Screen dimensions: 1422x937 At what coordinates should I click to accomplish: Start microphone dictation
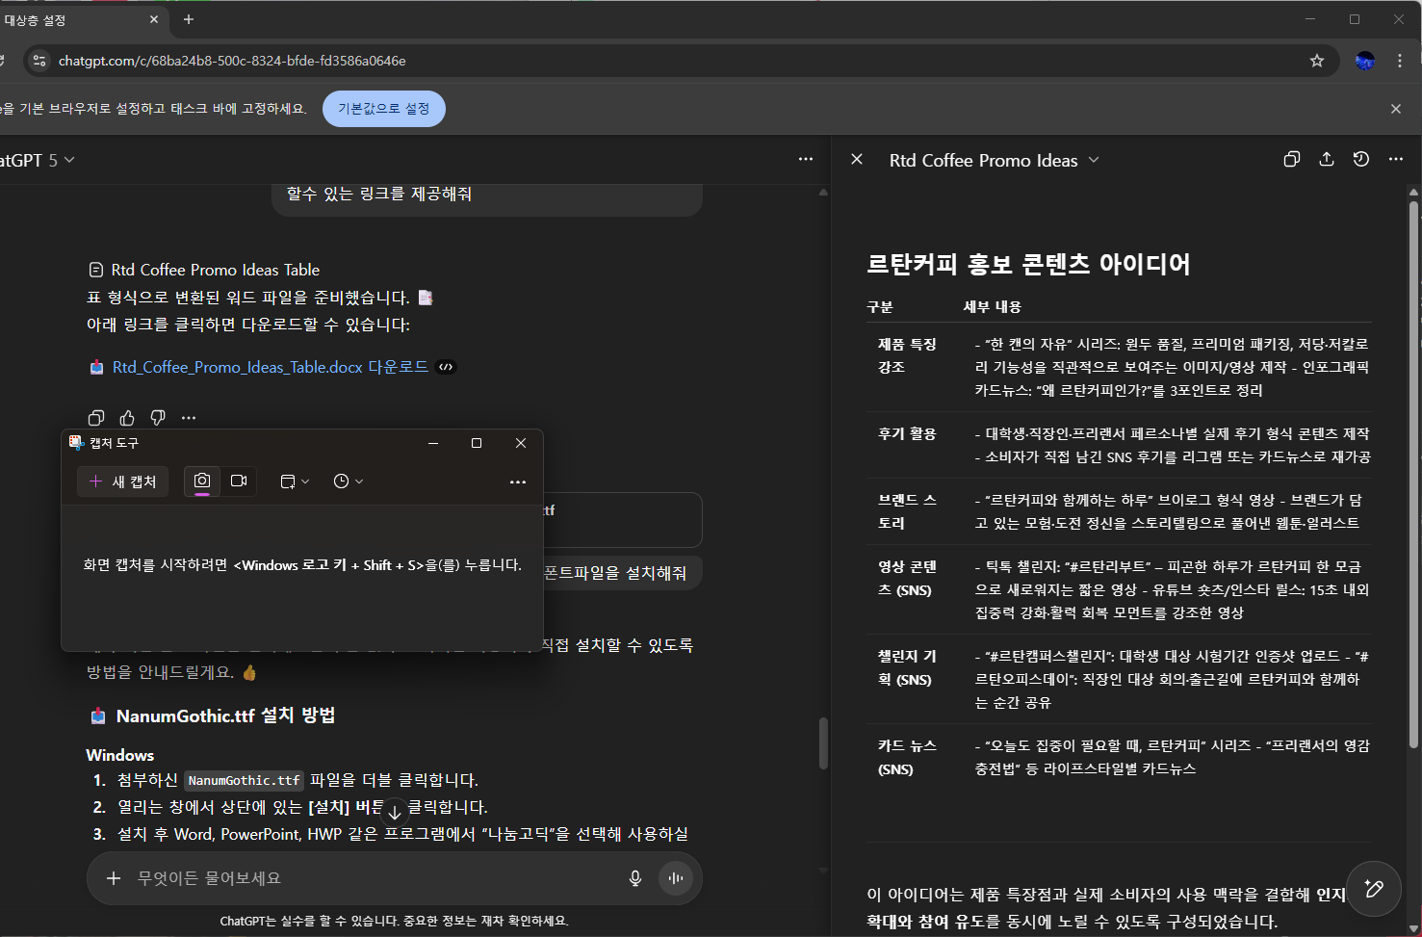[x=635, y=878]
